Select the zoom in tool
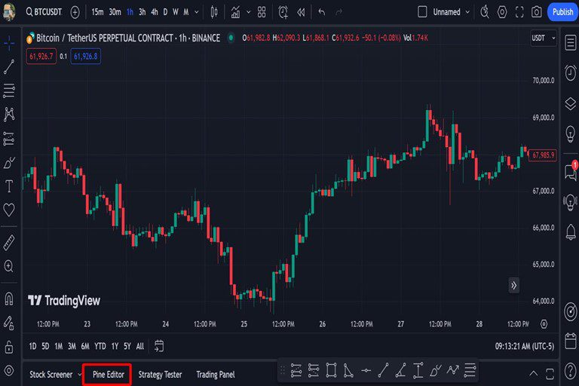This screenshot has width=579, height=386. [x=9, y=266]
